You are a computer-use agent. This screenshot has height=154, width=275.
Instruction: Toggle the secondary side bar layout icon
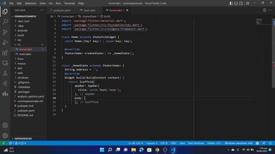coord(241,3)
